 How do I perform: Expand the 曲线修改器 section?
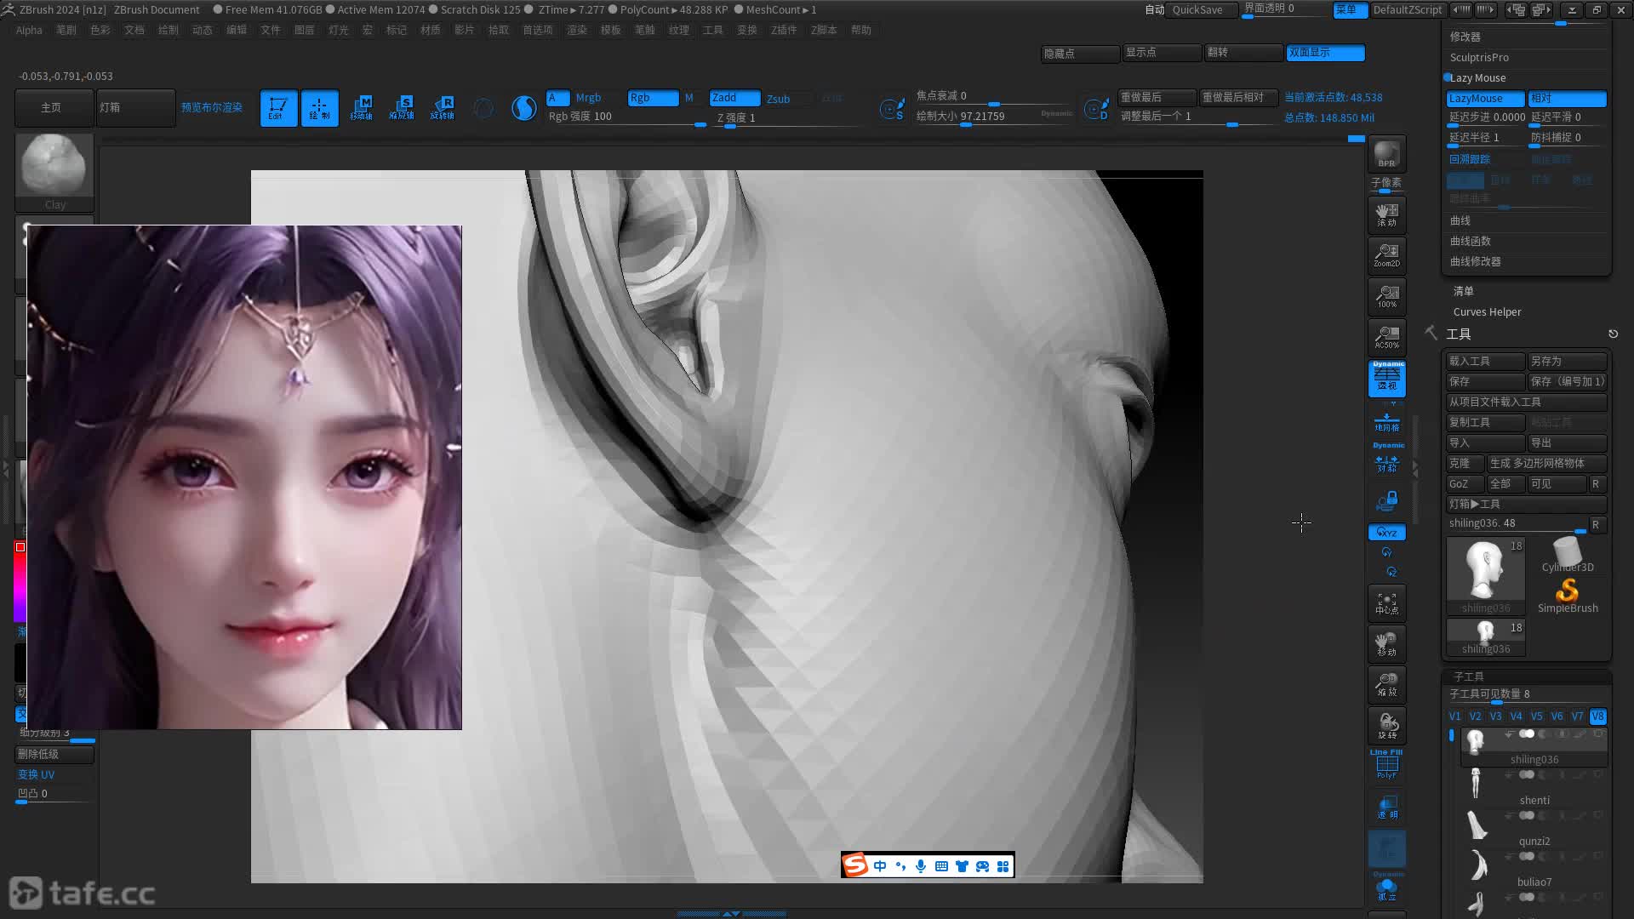pyautogui.click(x=1476, y=261)
